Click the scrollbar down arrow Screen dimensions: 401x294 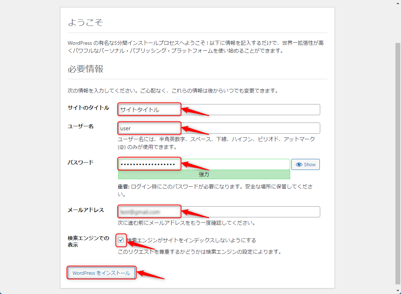click(398, 291)
